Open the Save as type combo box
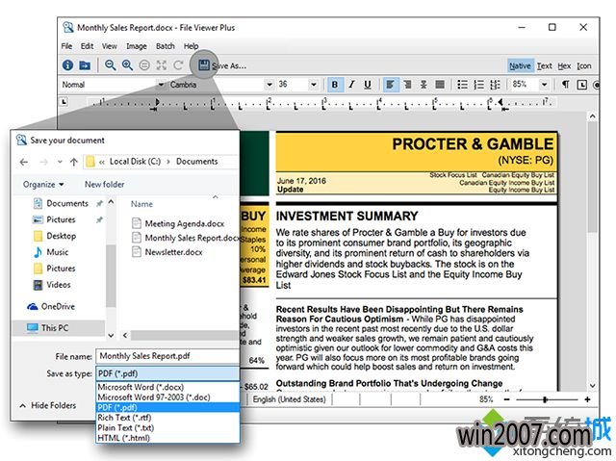The width and height of the screenshot is (616, 461). (x=167, y=373)
